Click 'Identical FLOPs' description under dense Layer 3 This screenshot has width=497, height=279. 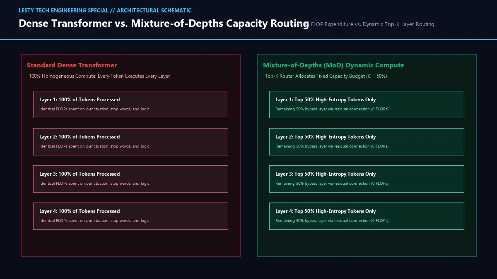tap(95, 184)
